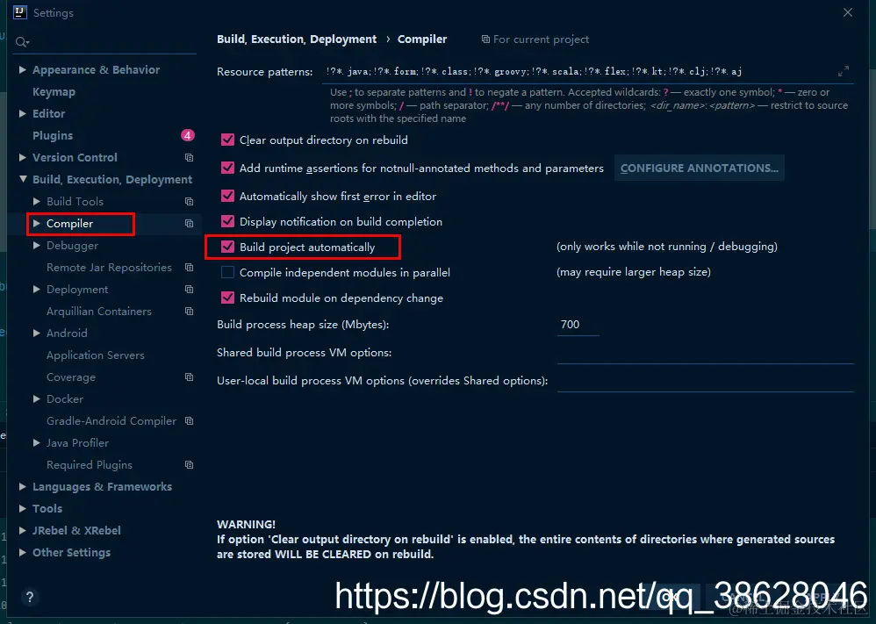876x624 pixels.
Task: Open the Keymap settings page
Action: click(54, 91)
